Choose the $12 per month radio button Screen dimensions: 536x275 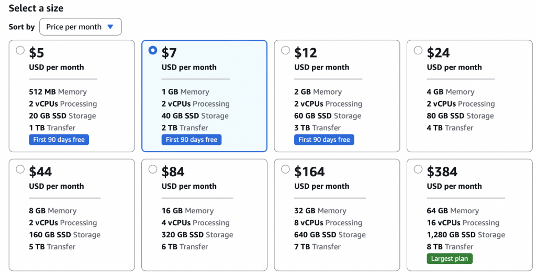[x=285, y=50]
